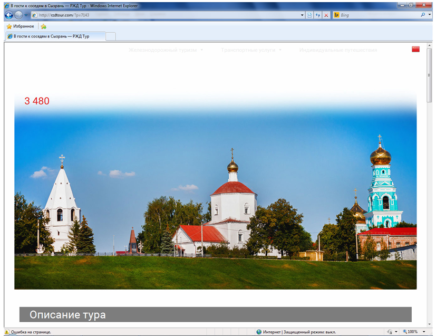Open the Транспортные услуги menu

click(x=249, y=50)
